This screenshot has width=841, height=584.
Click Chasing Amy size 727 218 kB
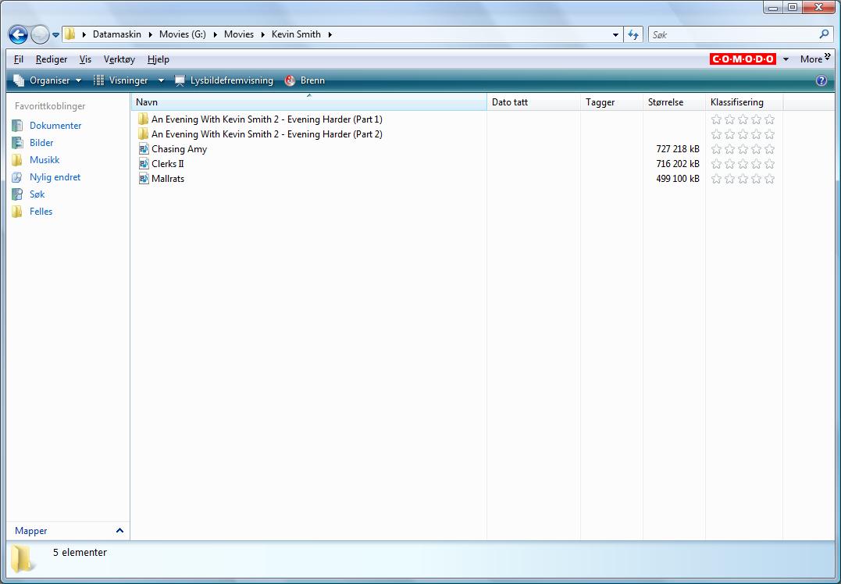tap(678, 149)
